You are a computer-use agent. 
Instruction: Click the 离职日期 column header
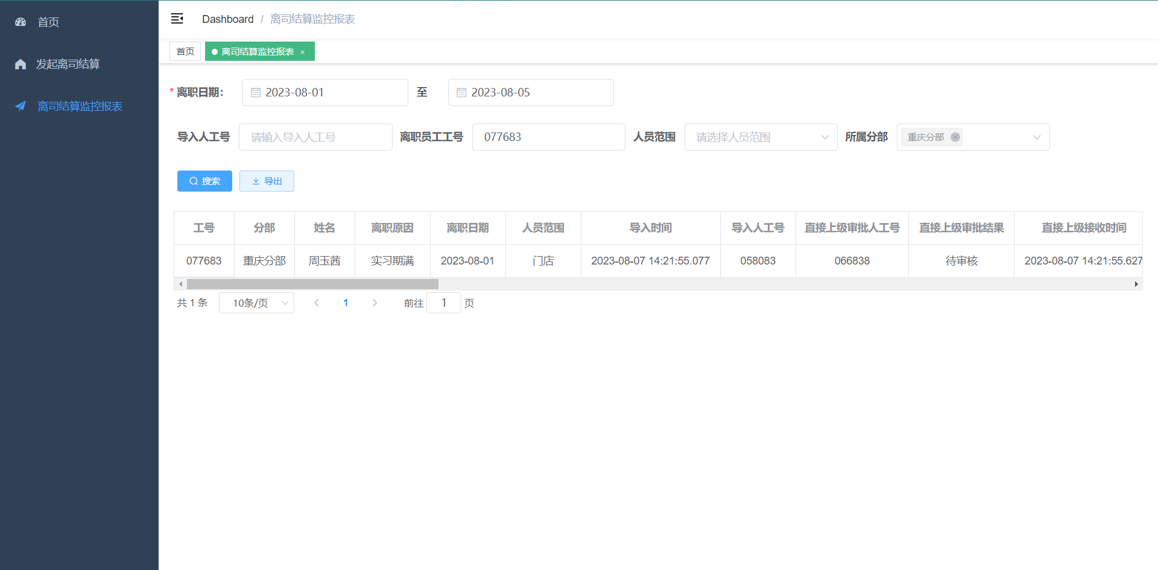(468, 228)
